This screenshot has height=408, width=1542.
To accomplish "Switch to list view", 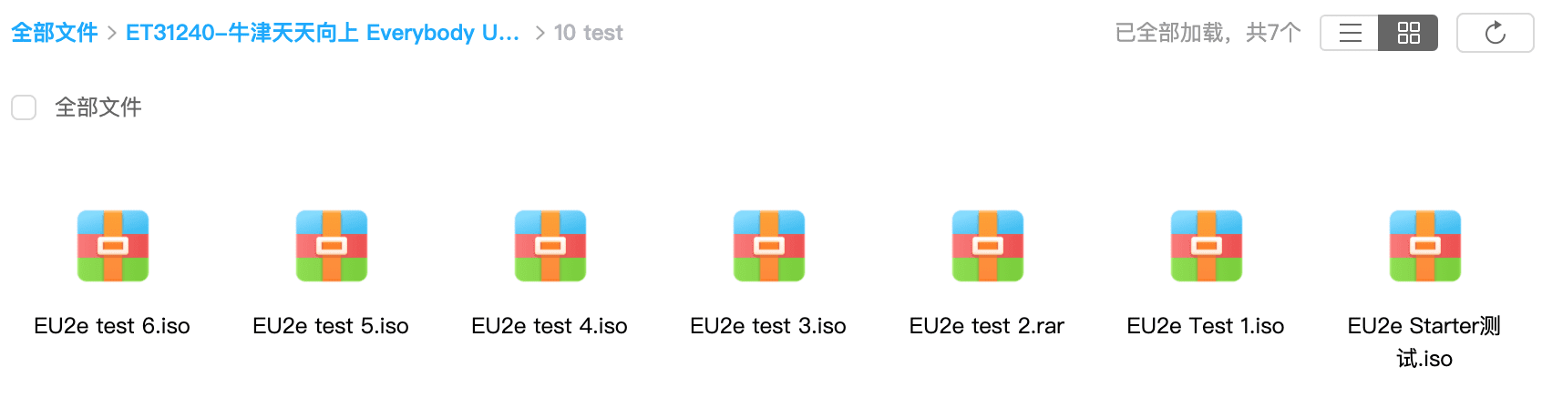I will (1350, 34).
